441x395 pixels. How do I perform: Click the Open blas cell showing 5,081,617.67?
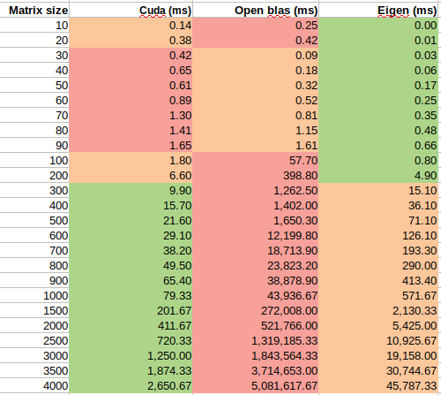[256, 386]
